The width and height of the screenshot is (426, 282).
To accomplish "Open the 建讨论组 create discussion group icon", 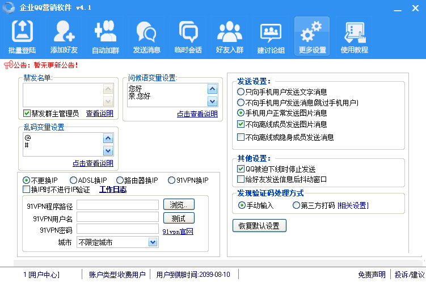I will click(x=271, y=36).
